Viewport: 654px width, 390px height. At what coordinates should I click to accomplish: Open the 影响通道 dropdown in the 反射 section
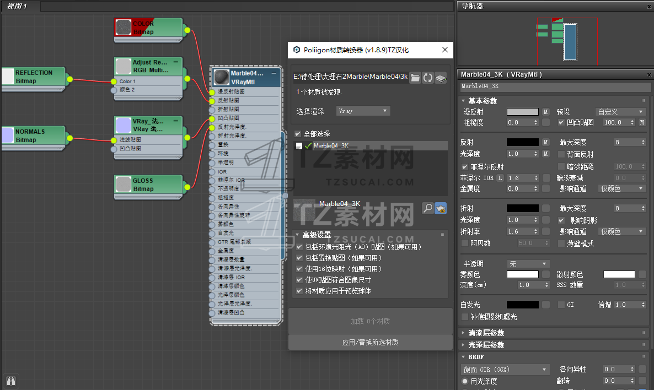coord(622,188)
